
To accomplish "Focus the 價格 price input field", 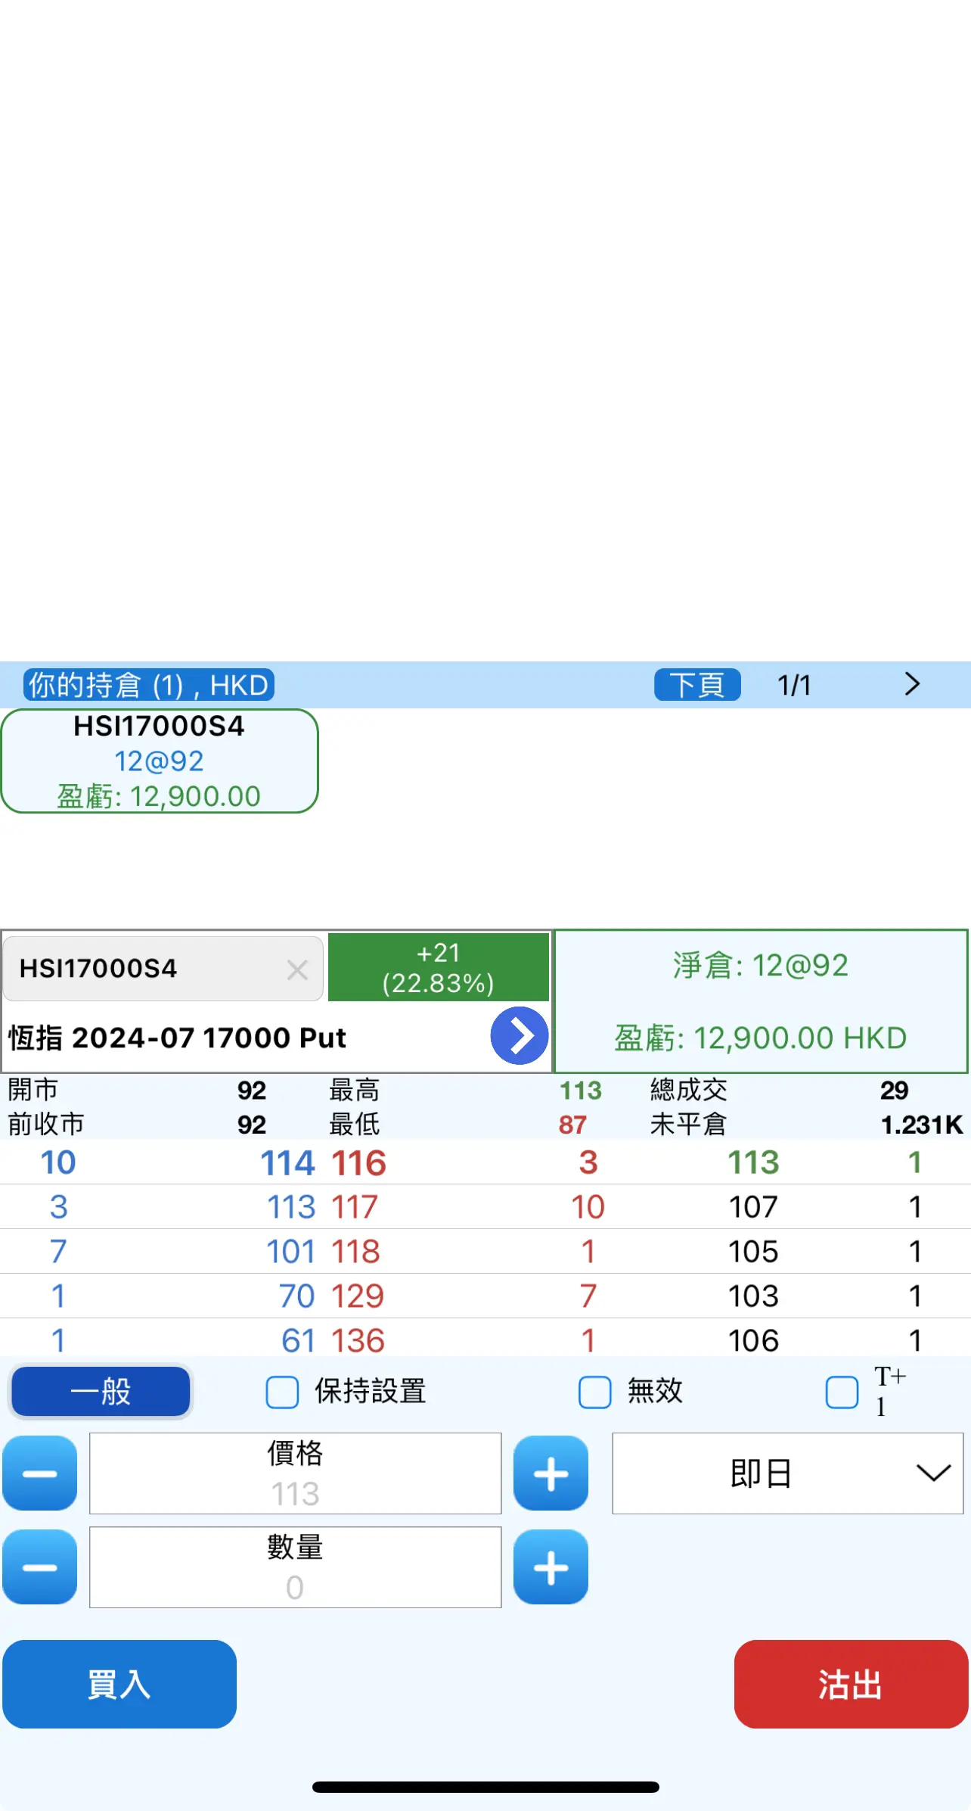I will (295, 1473).
